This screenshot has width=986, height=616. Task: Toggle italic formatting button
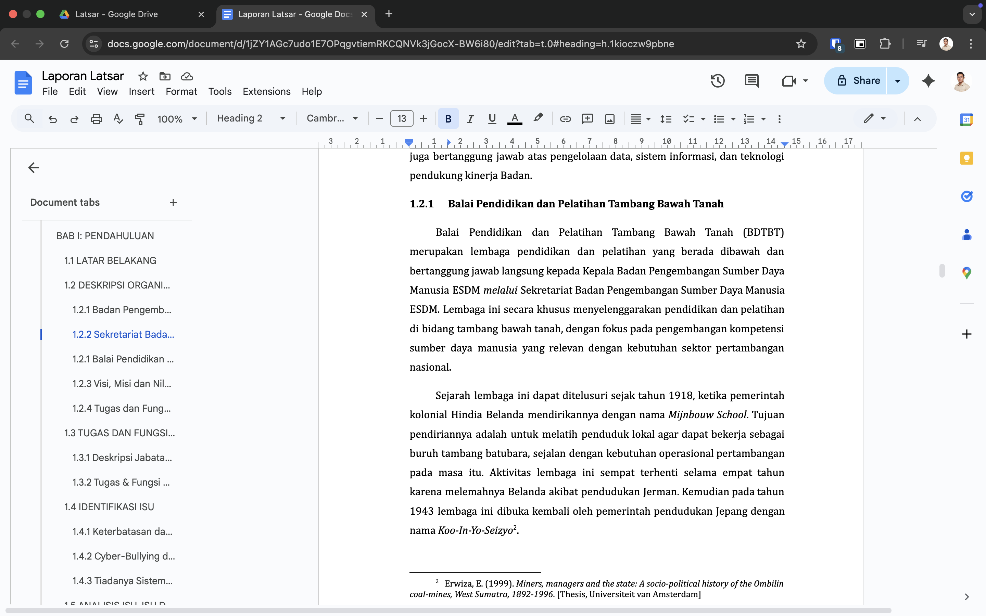point(470,118)
